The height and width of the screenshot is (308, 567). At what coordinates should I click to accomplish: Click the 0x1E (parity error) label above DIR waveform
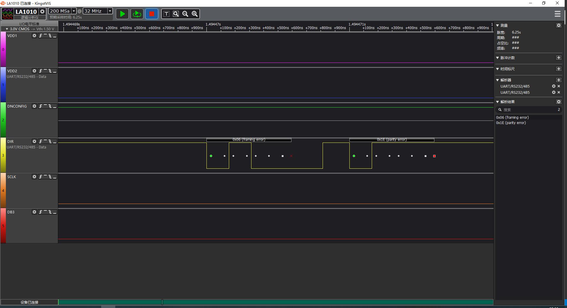[392, 140]
